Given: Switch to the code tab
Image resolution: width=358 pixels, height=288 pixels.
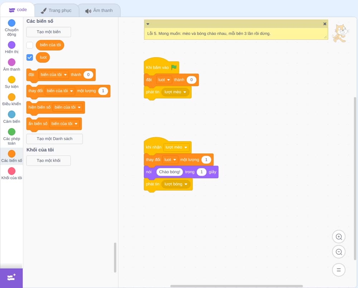Looking at the screenshot, I should point(18,10).
